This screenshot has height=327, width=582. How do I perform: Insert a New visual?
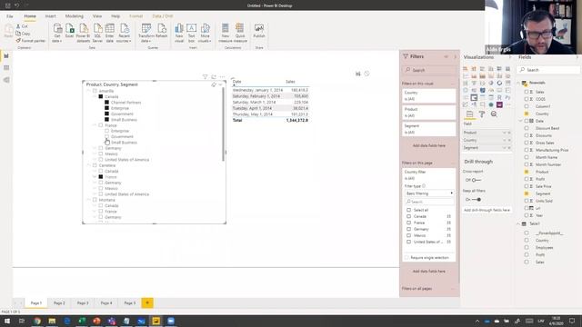click(x=179, y=33)
